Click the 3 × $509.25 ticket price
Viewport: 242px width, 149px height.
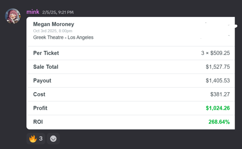pyautogui.click(x=216, y=53)
